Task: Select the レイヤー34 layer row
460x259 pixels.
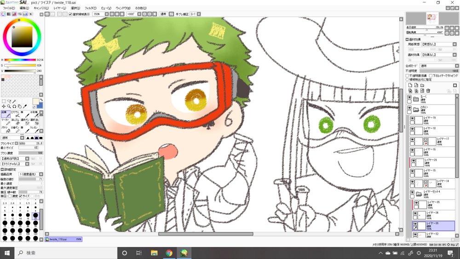Action: (434, 215)
